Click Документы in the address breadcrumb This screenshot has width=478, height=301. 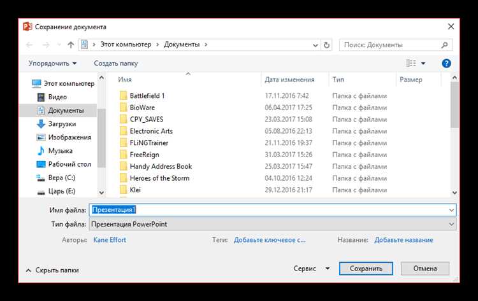click(x=182, y=45)
